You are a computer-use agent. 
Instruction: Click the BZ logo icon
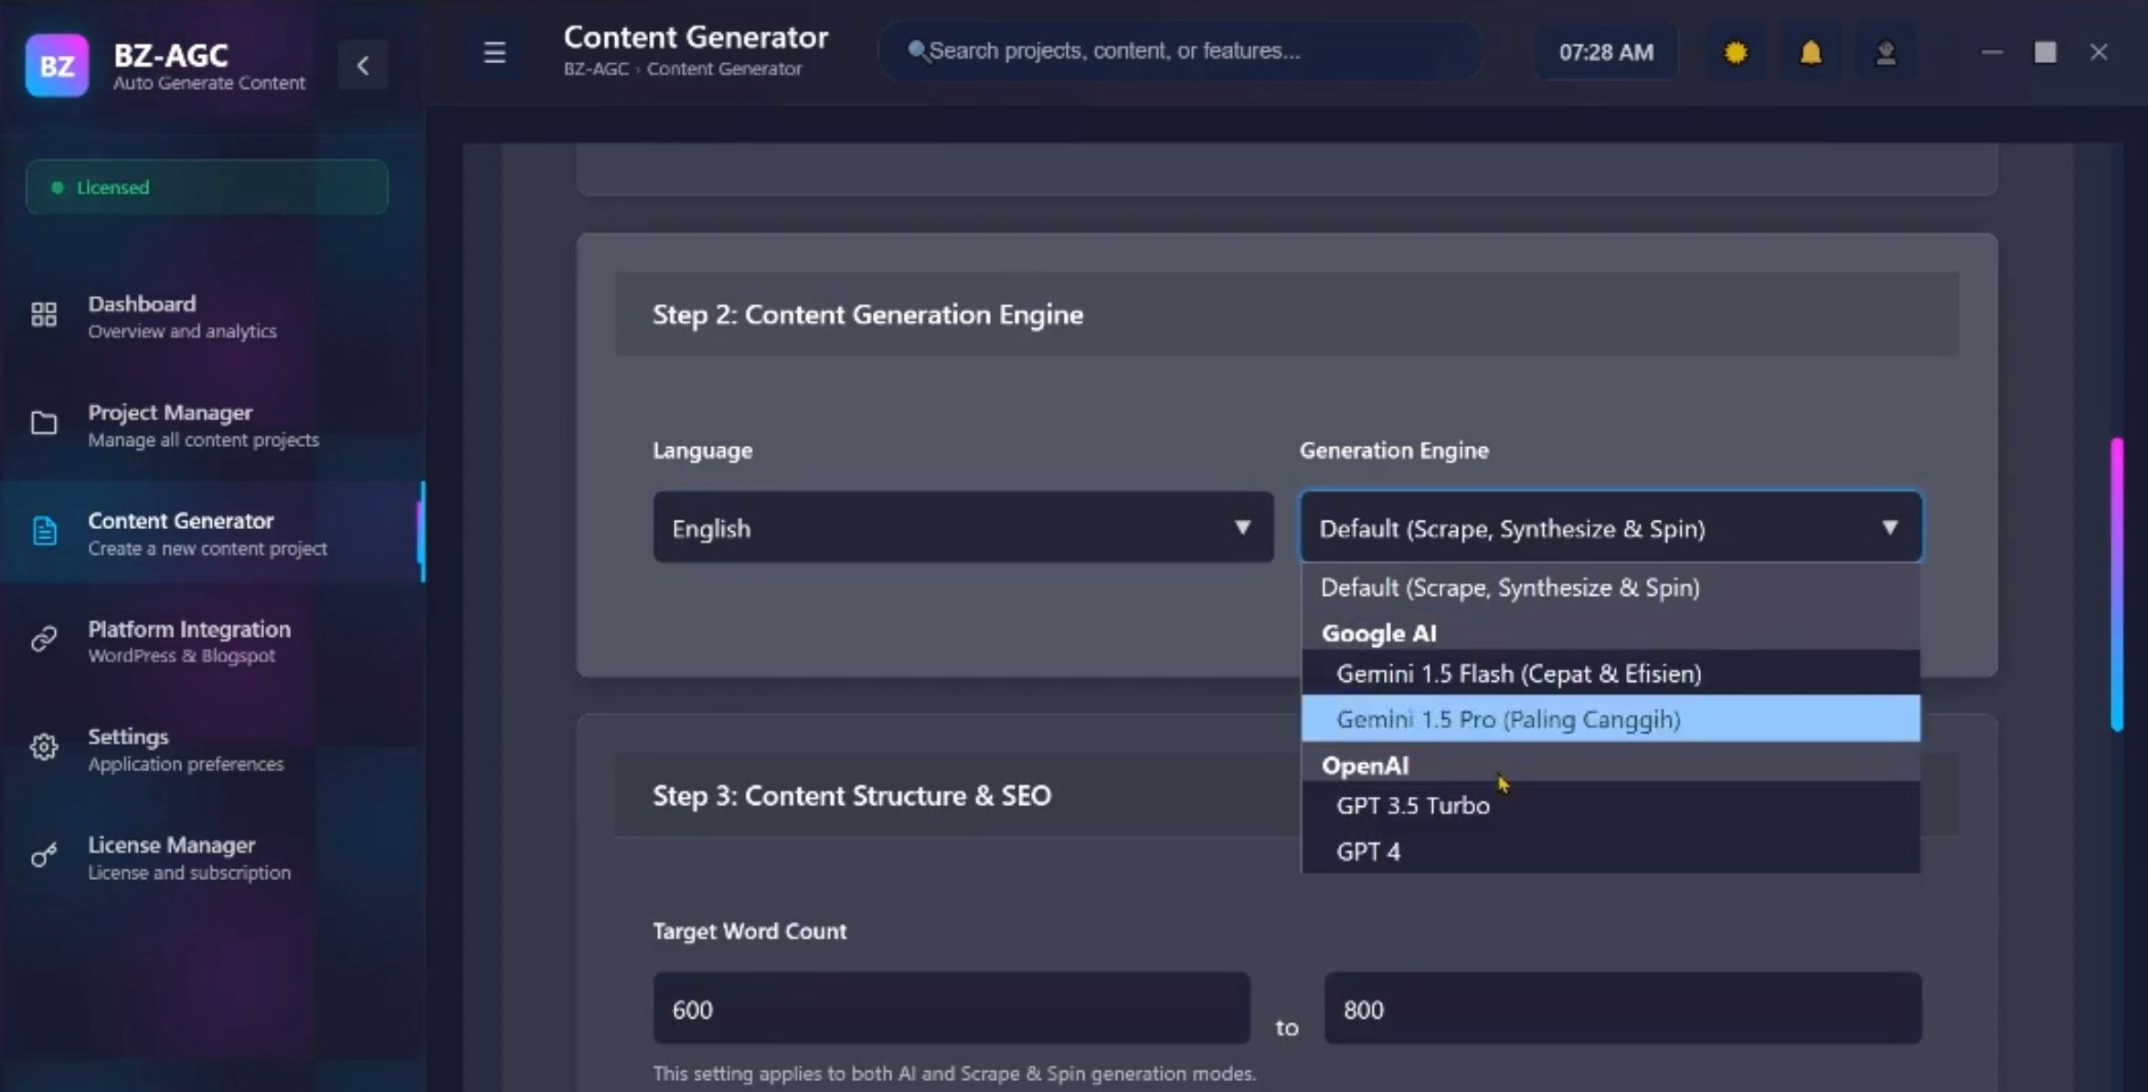[x=57, y=65]
